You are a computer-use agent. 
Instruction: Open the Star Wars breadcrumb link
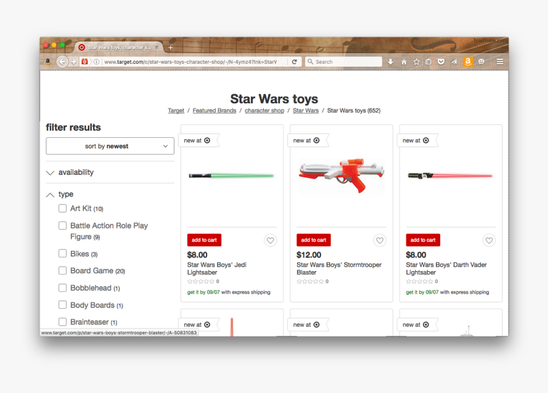click(305, 110)
